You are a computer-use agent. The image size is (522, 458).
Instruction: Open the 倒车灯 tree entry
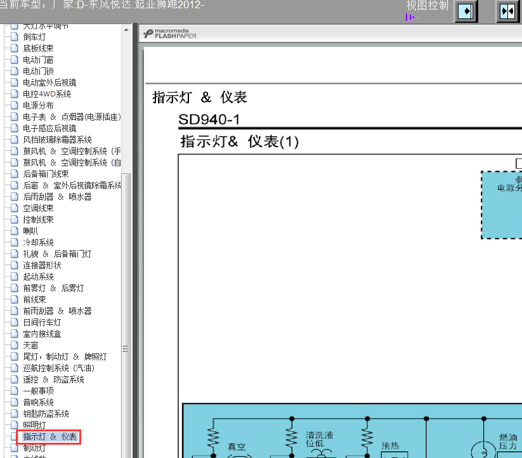pyautogui.click(x=34, y=37)
